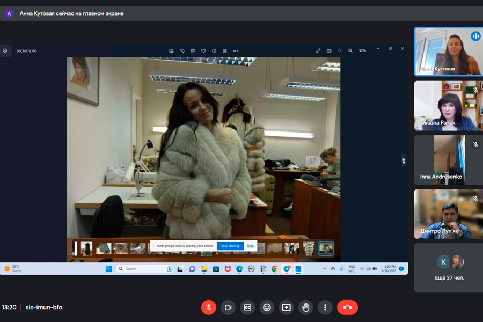
Task: Open See more menu in Photos toolbar
Action: pos(236,51)
